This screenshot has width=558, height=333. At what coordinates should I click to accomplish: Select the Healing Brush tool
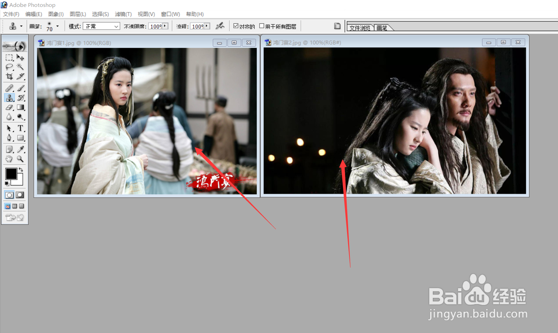pos(9,88)
